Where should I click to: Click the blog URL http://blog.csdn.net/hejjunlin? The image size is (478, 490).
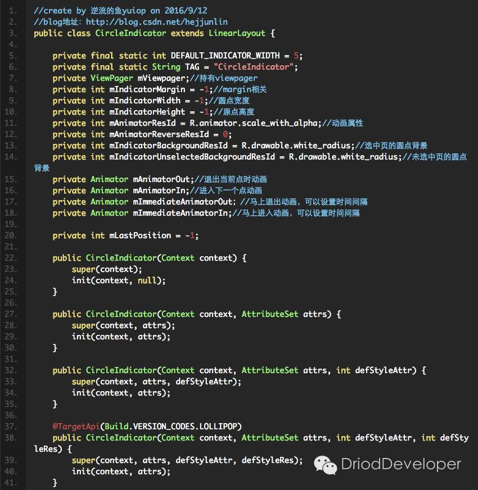click(157, 22)
